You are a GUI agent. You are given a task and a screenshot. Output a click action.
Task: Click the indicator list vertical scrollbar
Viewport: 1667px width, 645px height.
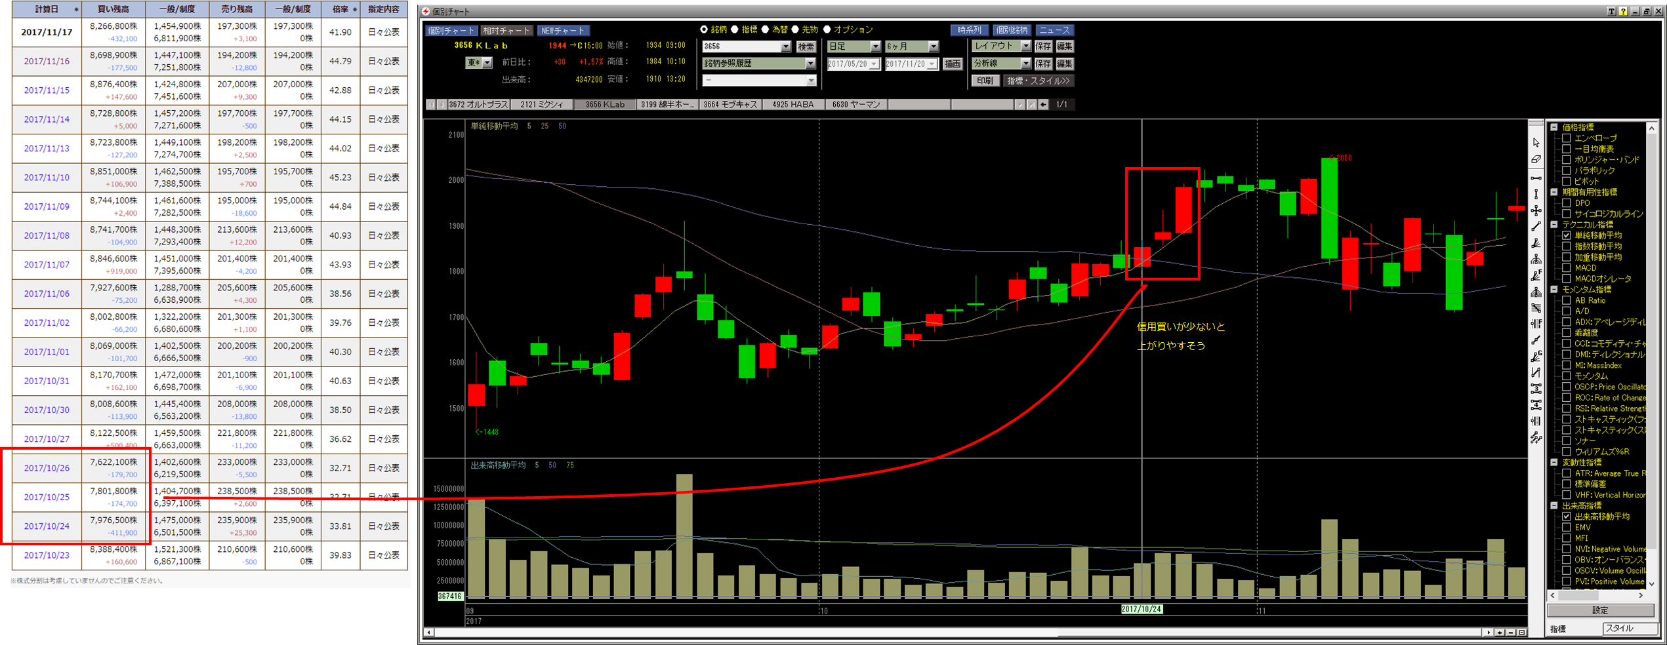tap(1651, 356)
